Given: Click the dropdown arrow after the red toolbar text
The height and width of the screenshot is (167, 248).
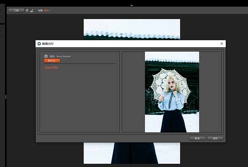Looking at the screenshot, I should (x=50, y=10).
